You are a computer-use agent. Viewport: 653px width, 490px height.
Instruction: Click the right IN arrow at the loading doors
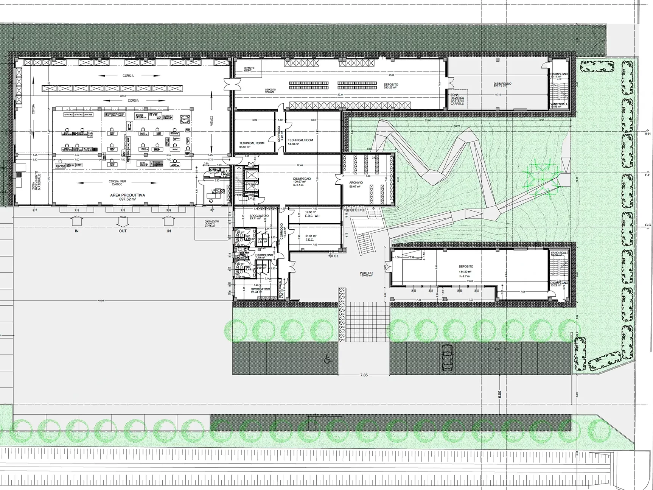tap(169, 221)
